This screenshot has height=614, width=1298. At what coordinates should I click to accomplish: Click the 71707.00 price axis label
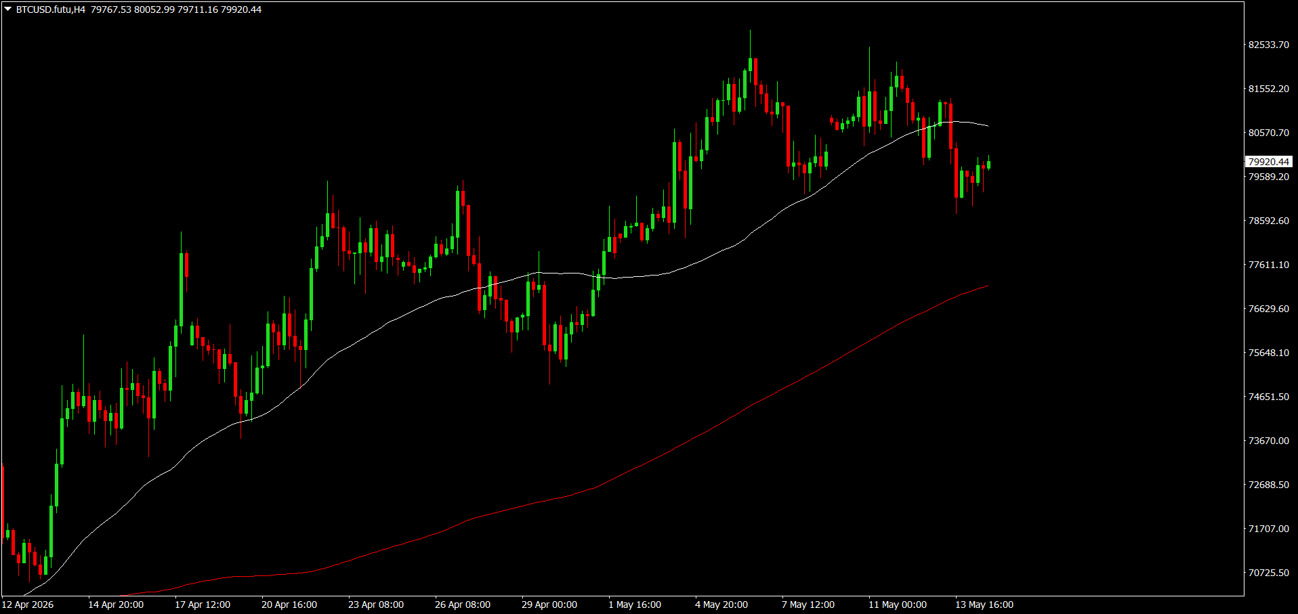1269,529
